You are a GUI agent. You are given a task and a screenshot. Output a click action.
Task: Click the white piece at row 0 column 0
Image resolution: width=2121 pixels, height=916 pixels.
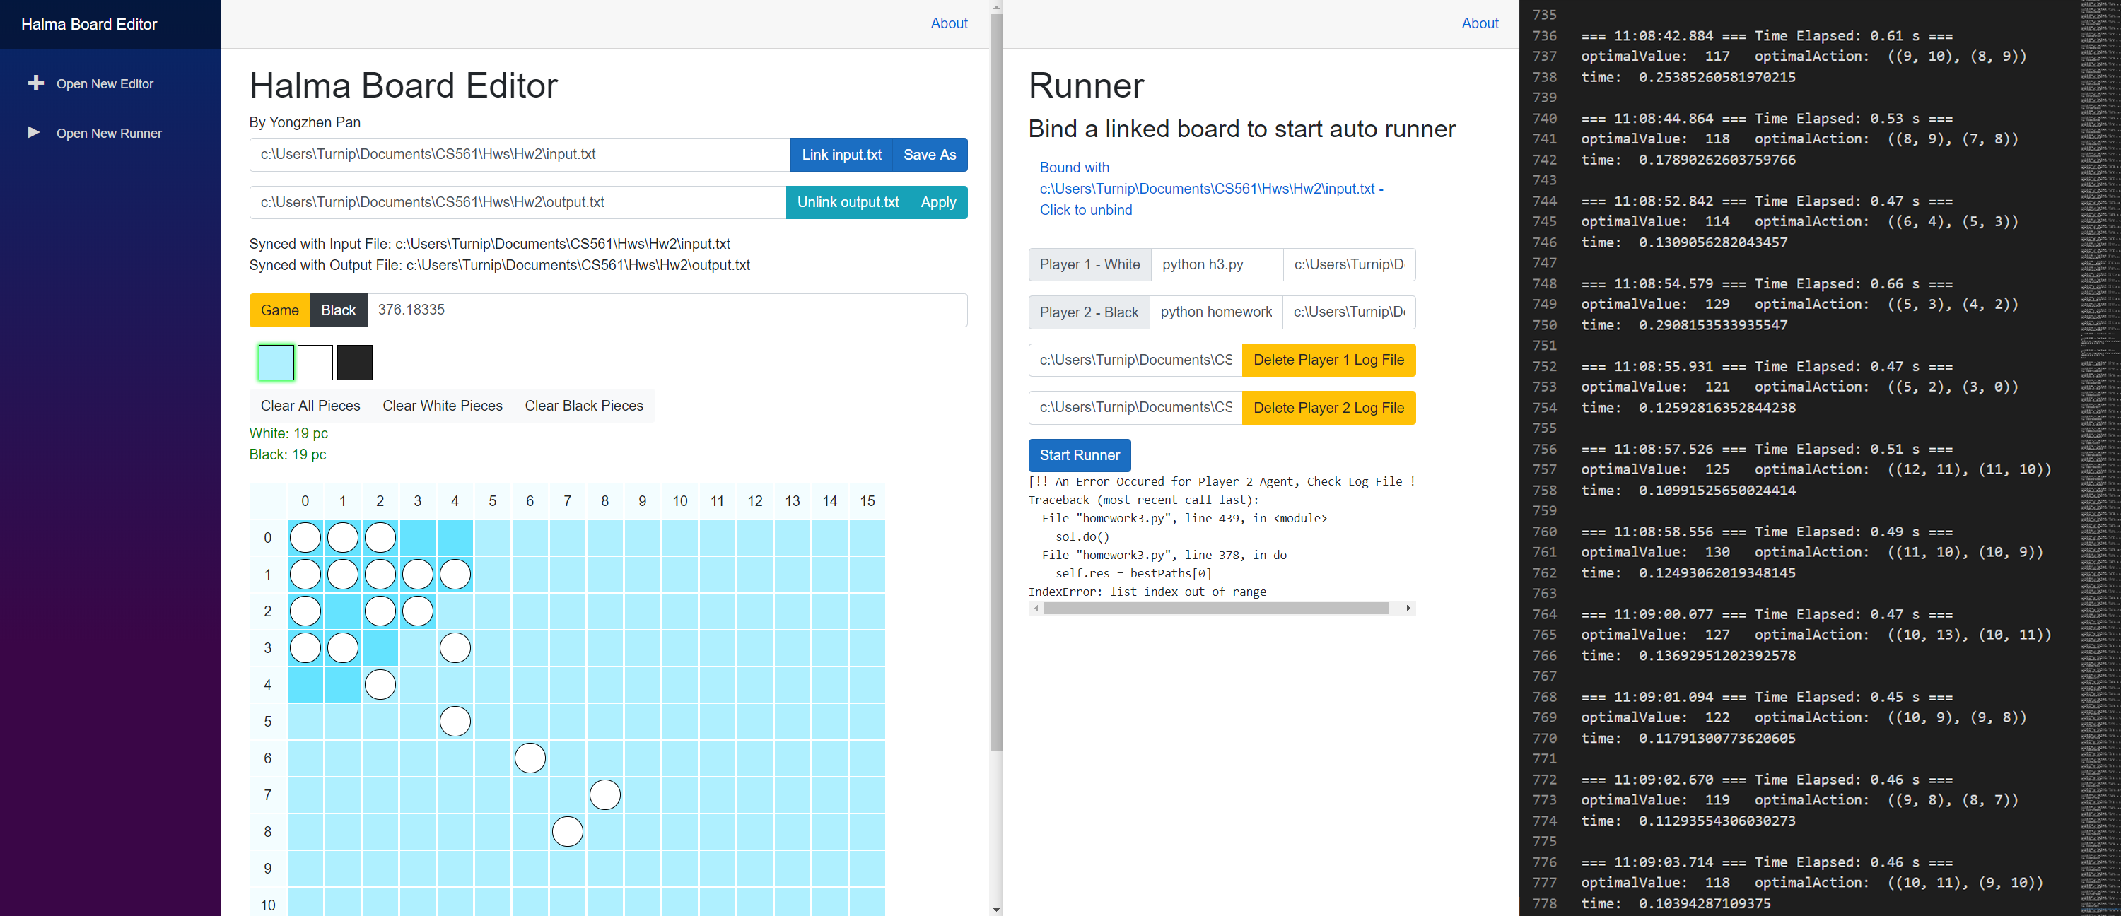point(305,537)
